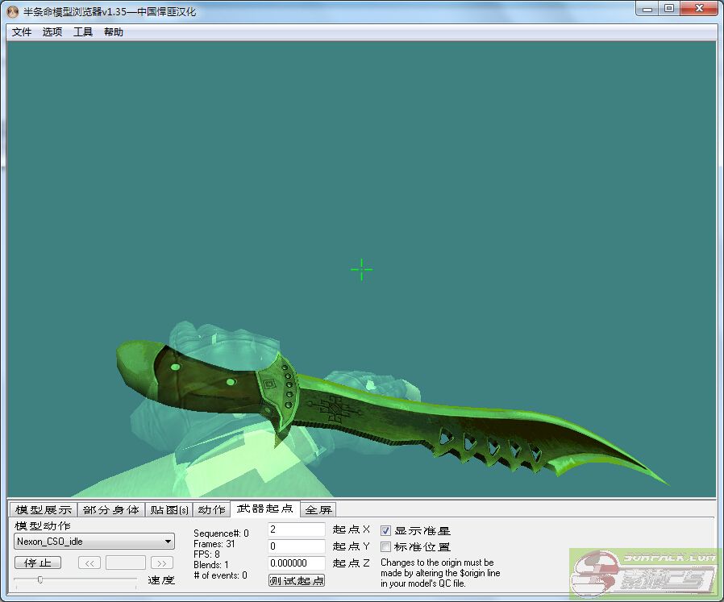Open the Nexon_CSO_idle sequence dropdown
724x602 pixels.
94,542
